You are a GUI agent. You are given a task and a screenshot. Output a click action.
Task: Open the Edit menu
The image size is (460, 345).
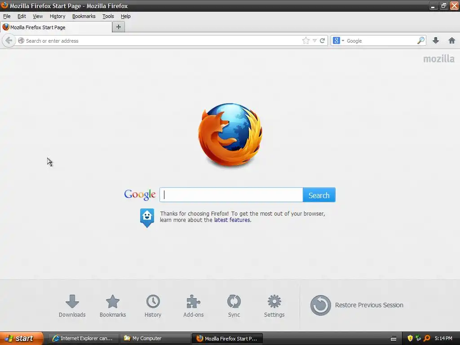22,16
